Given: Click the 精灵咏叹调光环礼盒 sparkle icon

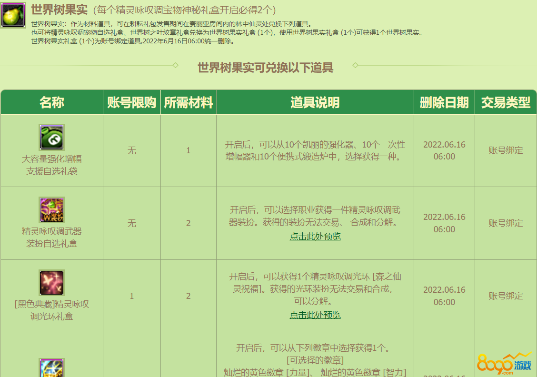Looking at the screenshot, I should point(51,283).
